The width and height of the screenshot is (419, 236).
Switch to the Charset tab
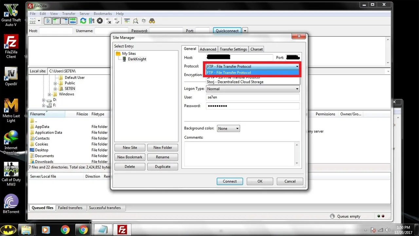tap(257, 49)
